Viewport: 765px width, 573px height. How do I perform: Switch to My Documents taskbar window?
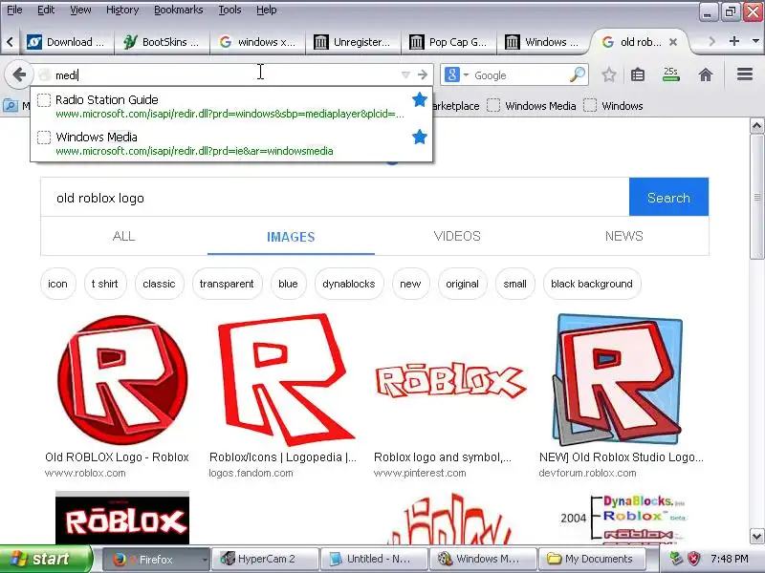(592, 559)
